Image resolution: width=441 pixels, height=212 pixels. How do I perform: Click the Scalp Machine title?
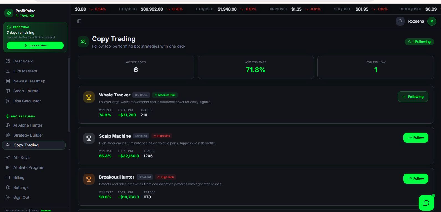pyautogui.click(x=115, y=136)
